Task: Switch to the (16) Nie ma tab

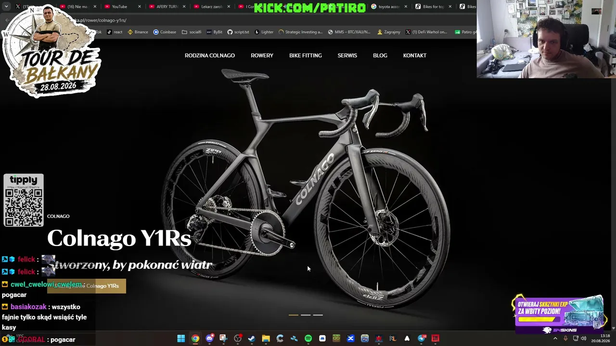Action: (77, 7)
